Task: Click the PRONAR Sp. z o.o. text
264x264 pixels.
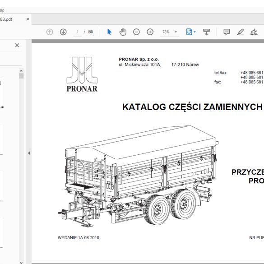Action: tap(139, 59)
